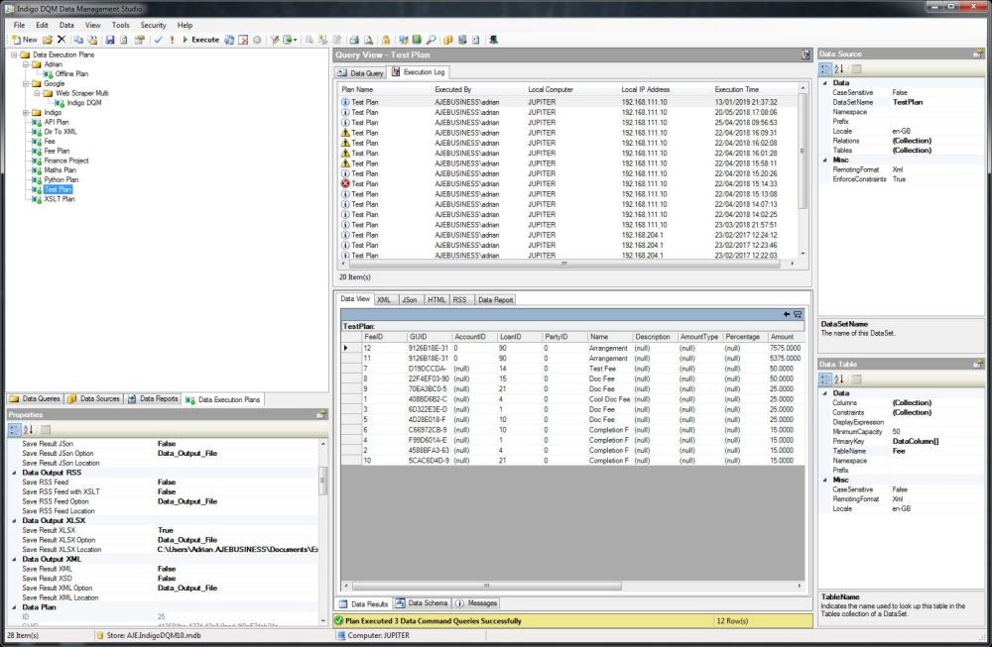Select the Python Plan in the tree
The width and height of the screenshot is (992, 647).
click(62, 179)
